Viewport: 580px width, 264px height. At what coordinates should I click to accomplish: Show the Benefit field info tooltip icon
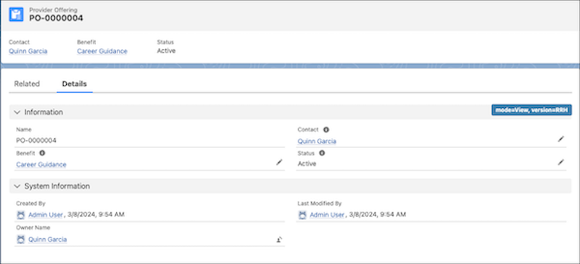(42, 153)
